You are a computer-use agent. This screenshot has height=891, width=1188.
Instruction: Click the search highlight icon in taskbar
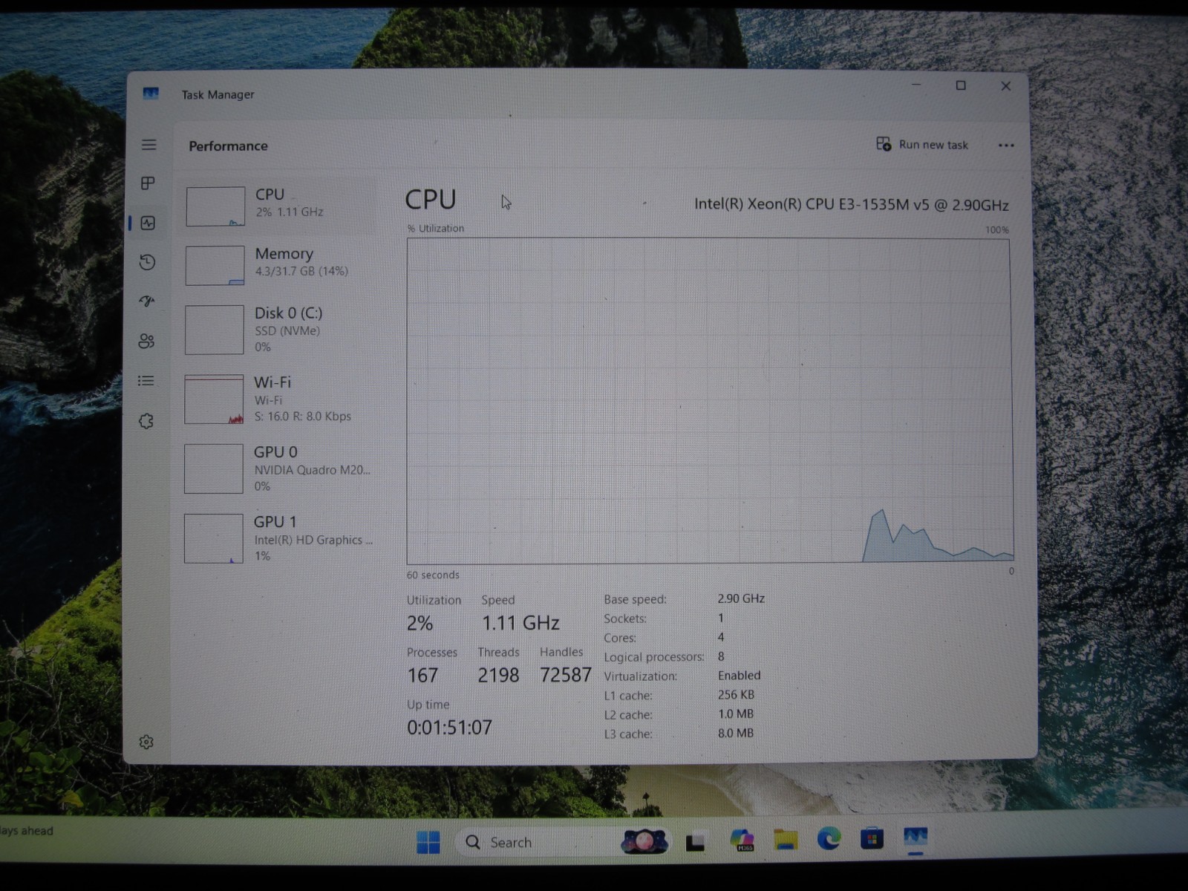(644, 842)
